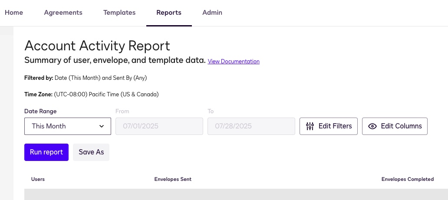This screenshot has height=200, width=448.
Task: Select the Envelopes Completed column header
Action: tap(407, 179)
